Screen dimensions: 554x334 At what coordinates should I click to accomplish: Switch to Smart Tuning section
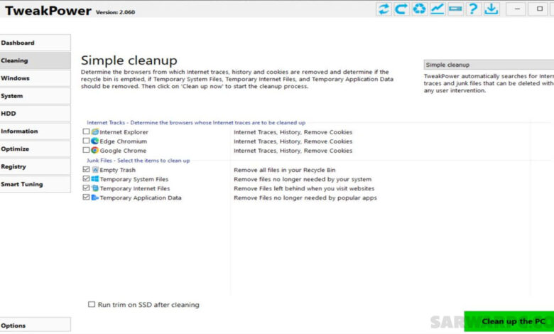[35, 184]
